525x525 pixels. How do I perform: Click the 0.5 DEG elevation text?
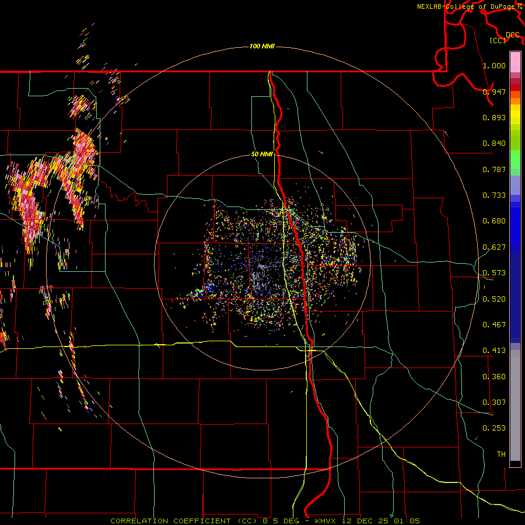(x=281, y=521)
